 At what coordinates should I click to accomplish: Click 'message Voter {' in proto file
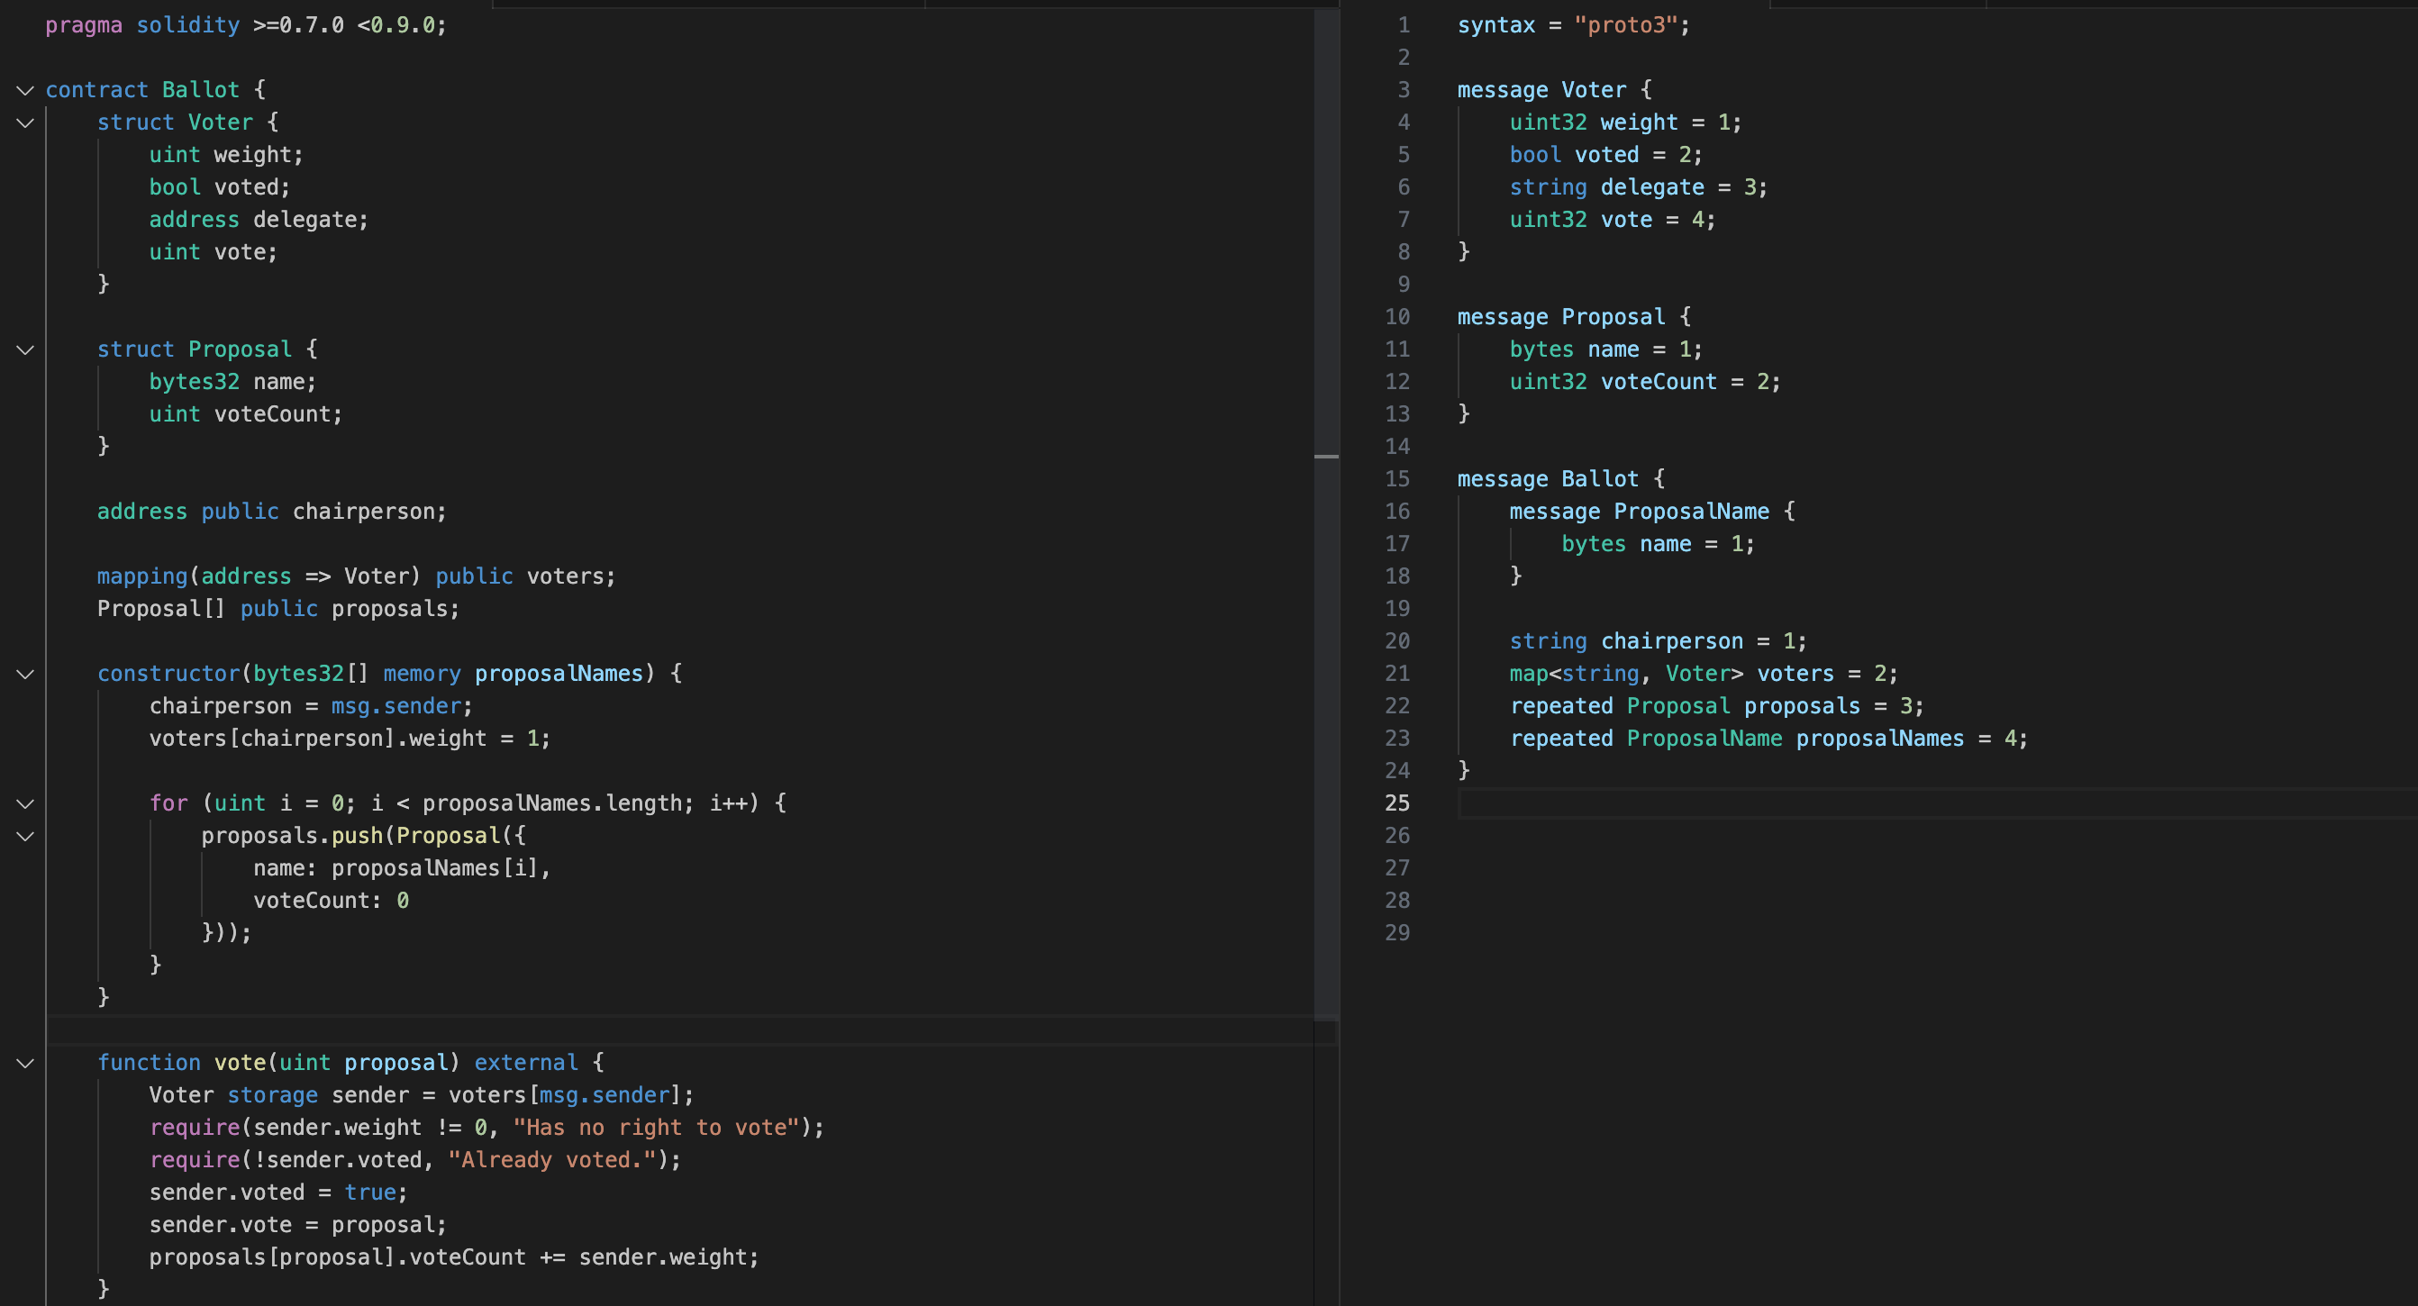coord(1554,90)
